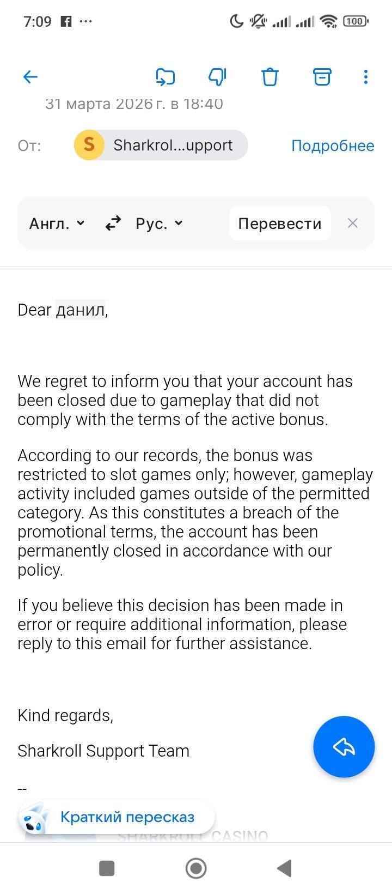Swap translation languages with arrows icon
Viewport: 392px width, 894px height.
click(113, 224)
